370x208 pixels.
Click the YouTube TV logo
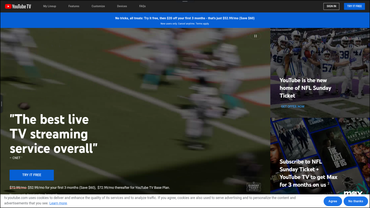click(x=18, y=6)
